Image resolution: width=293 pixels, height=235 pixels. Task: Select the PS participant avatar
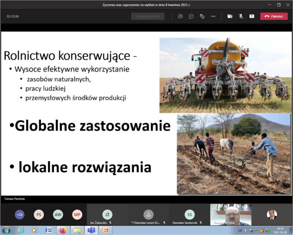click(x=39, y=214)
